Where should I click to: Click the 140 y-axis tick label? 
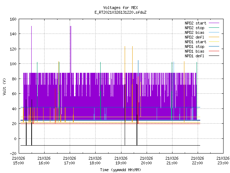tap(13, 34)
